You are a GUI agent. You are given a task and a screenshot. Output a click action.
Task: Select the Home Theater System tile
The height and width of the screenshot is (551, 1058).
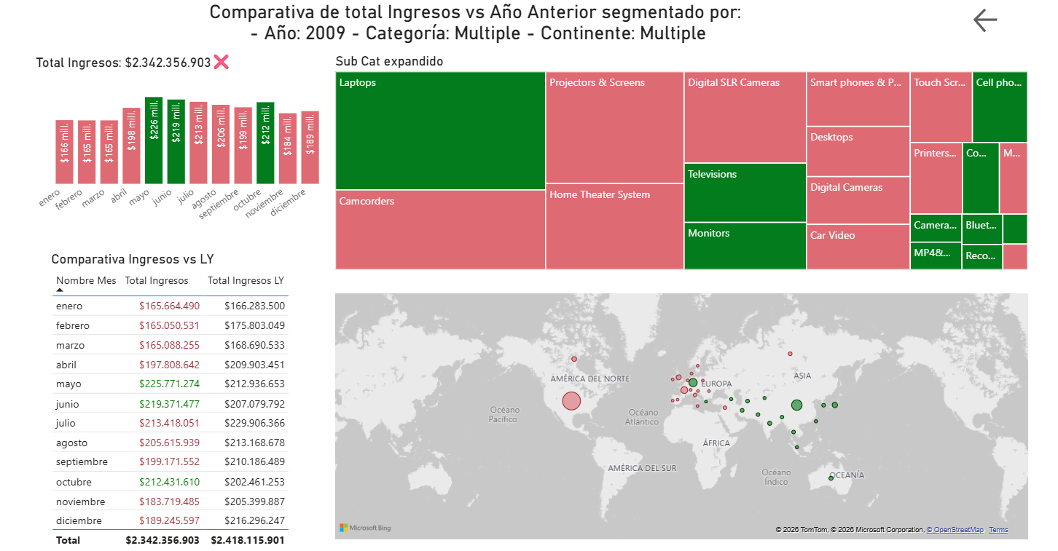pos(614,226)
